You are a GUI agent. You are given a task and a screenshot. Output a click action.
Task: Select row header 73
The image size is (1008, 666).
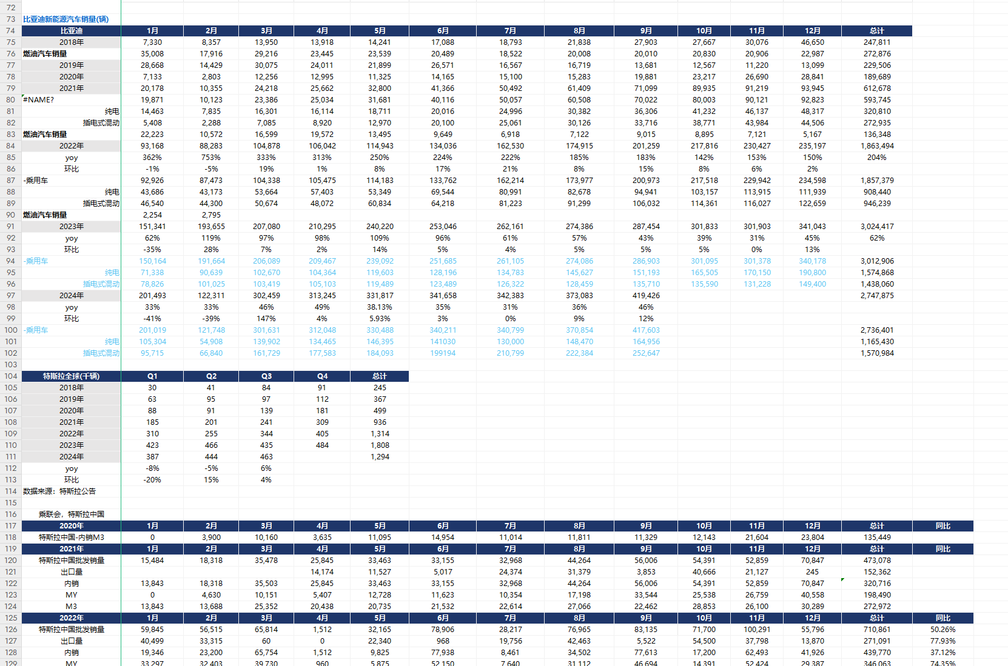(11, 19)
